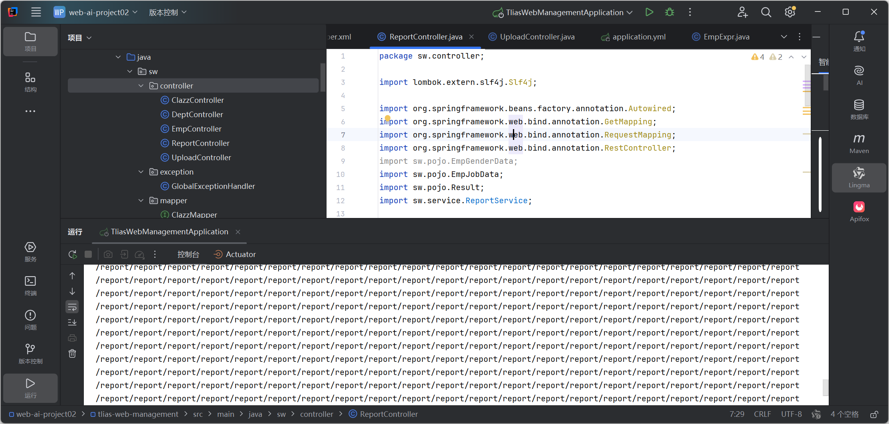Stop the running application

tap(88, 254)
